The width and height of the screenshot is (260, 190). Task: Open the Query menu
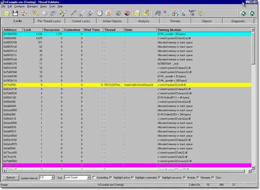(x=43, y=6)
